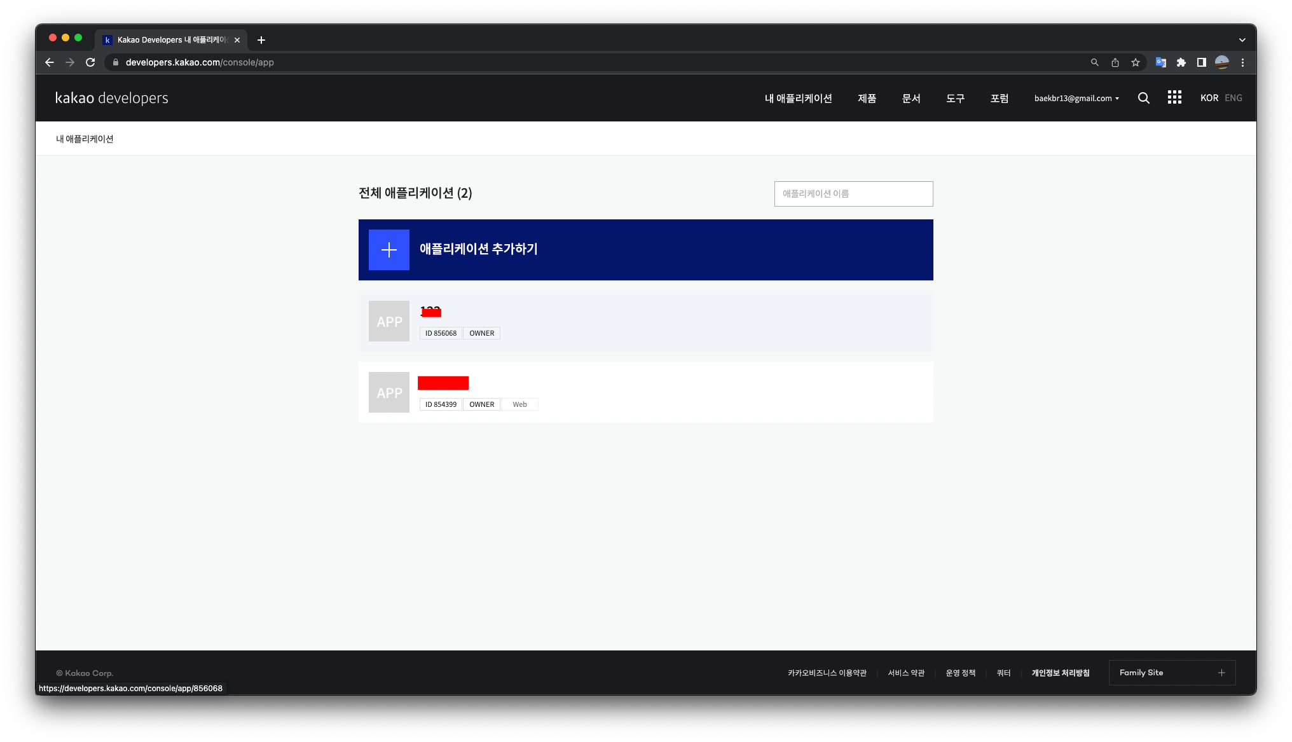Screen dimensions: 1292x742
Task: Switch site language to KOR
Action: tap(1209, 98)
